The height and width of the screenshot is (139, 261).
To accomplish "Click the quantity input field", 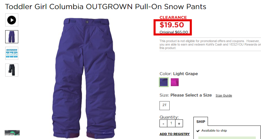I will pyautogui.click(x=171, y=124).
